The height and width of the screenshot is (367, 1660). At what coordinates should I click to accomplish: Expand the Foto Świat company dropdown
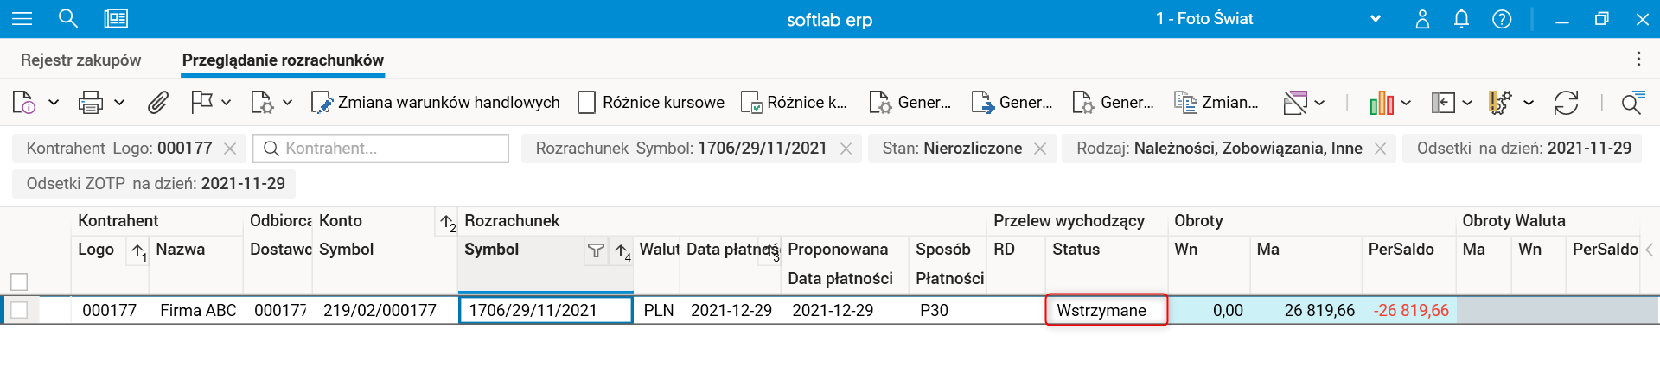click(x=1375, y=19)
